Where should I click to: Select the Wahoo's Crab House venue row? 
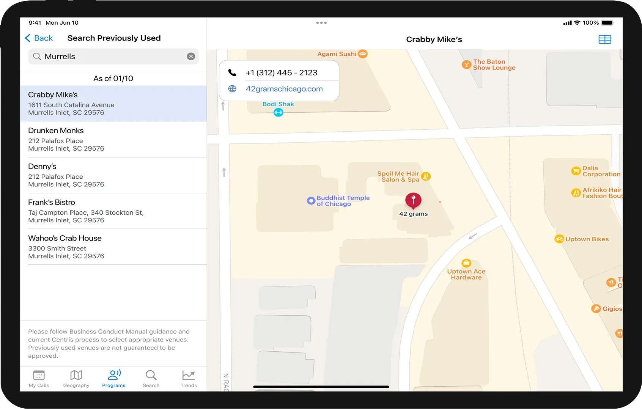click(113, 247)
